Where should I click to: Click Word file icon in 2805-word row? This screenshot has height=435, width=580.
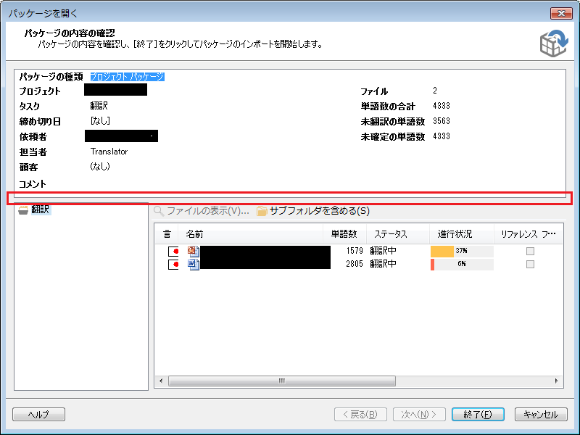(194, 264)
